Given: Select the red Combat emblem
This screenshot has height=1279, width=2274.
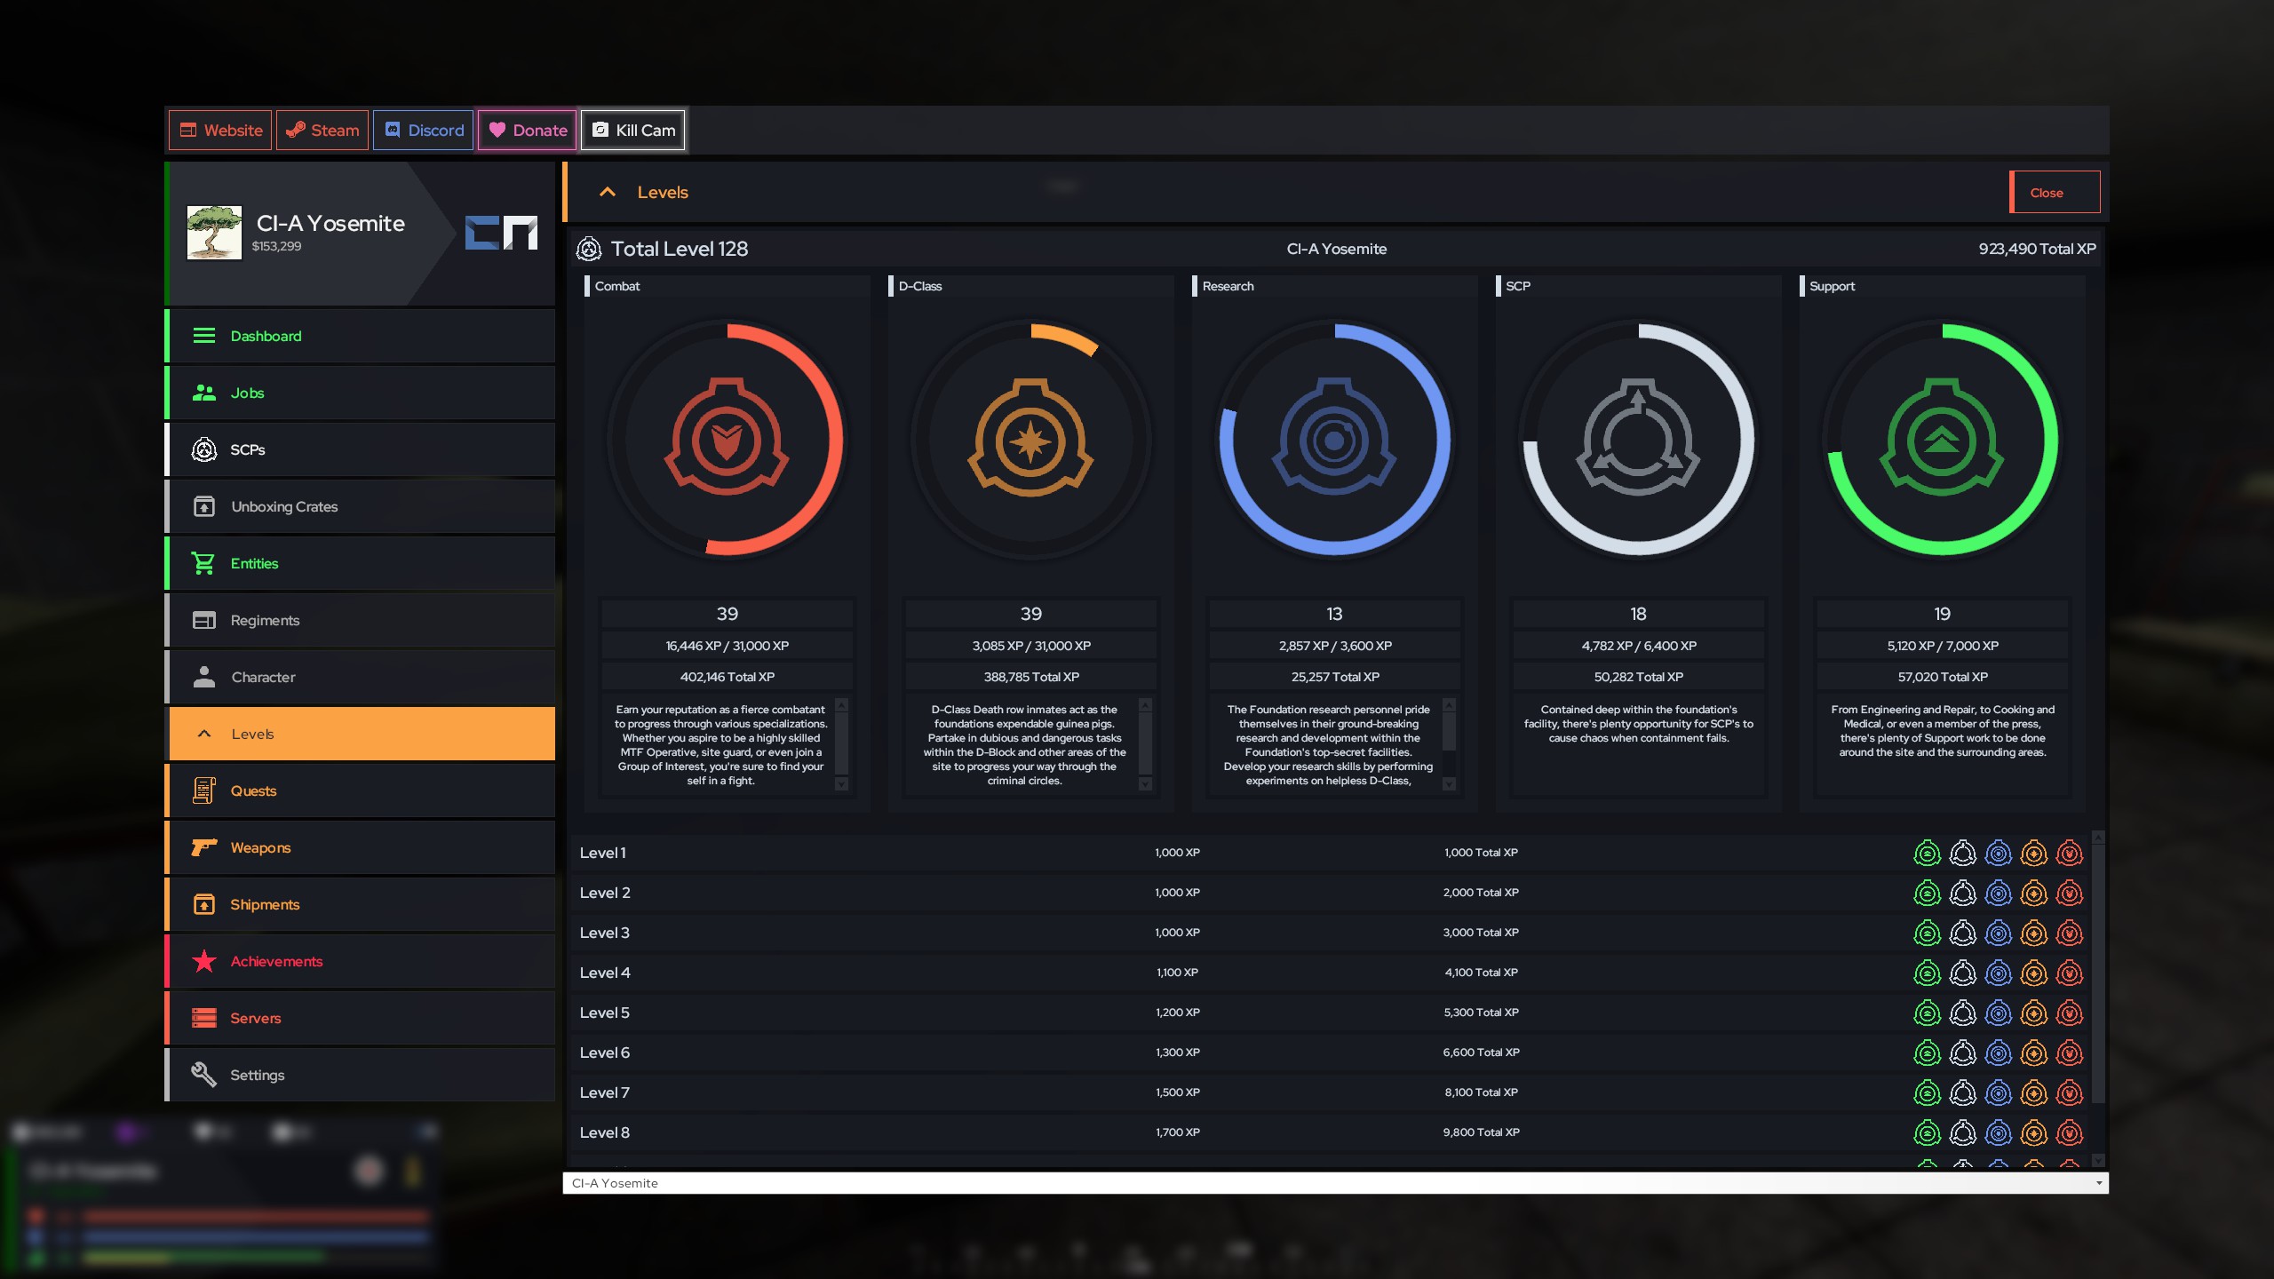Looking at the screenshot, I should tap(727, 437).
